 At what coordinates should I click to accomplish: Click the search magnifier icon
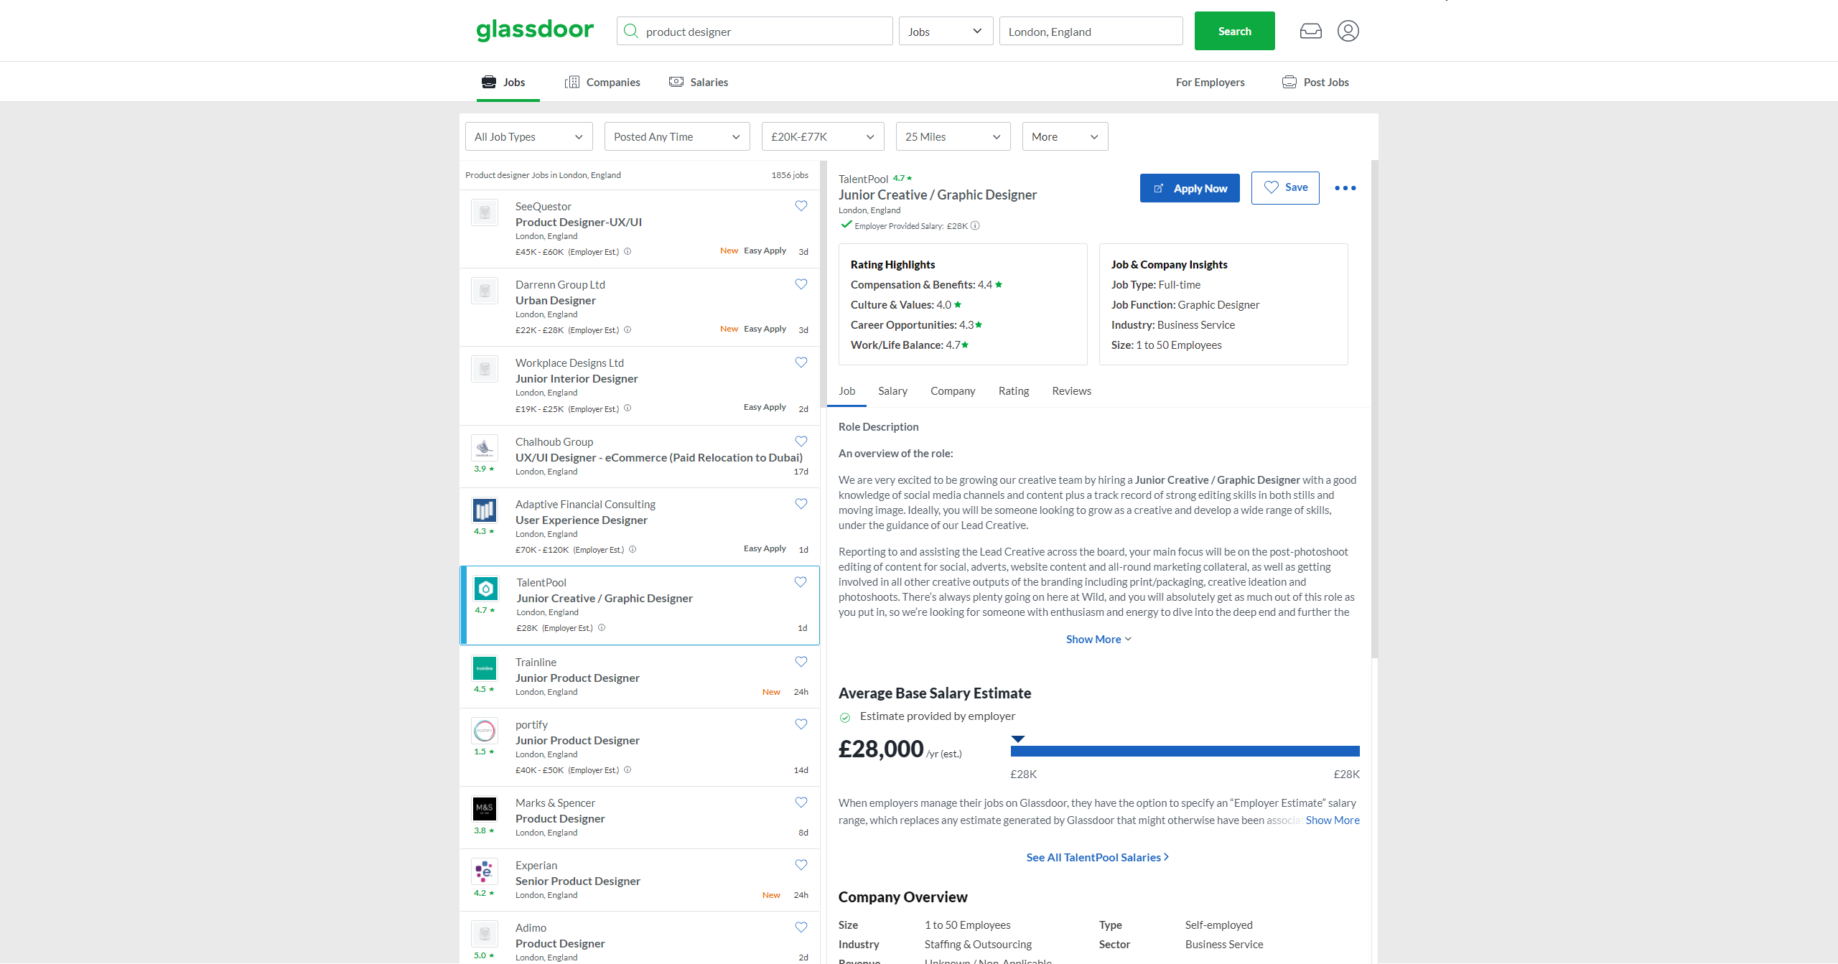click(630, 30)
